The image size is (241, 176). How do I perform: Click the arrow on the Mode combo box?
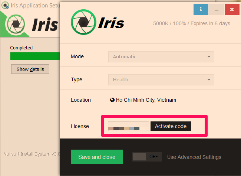209,57
